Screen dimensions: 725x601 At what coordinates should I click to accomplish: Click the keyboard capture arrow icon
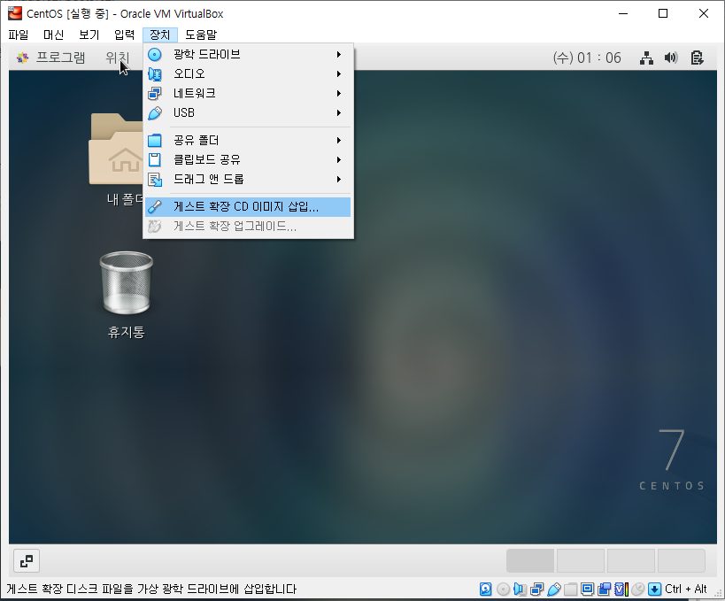pos(655,589)
